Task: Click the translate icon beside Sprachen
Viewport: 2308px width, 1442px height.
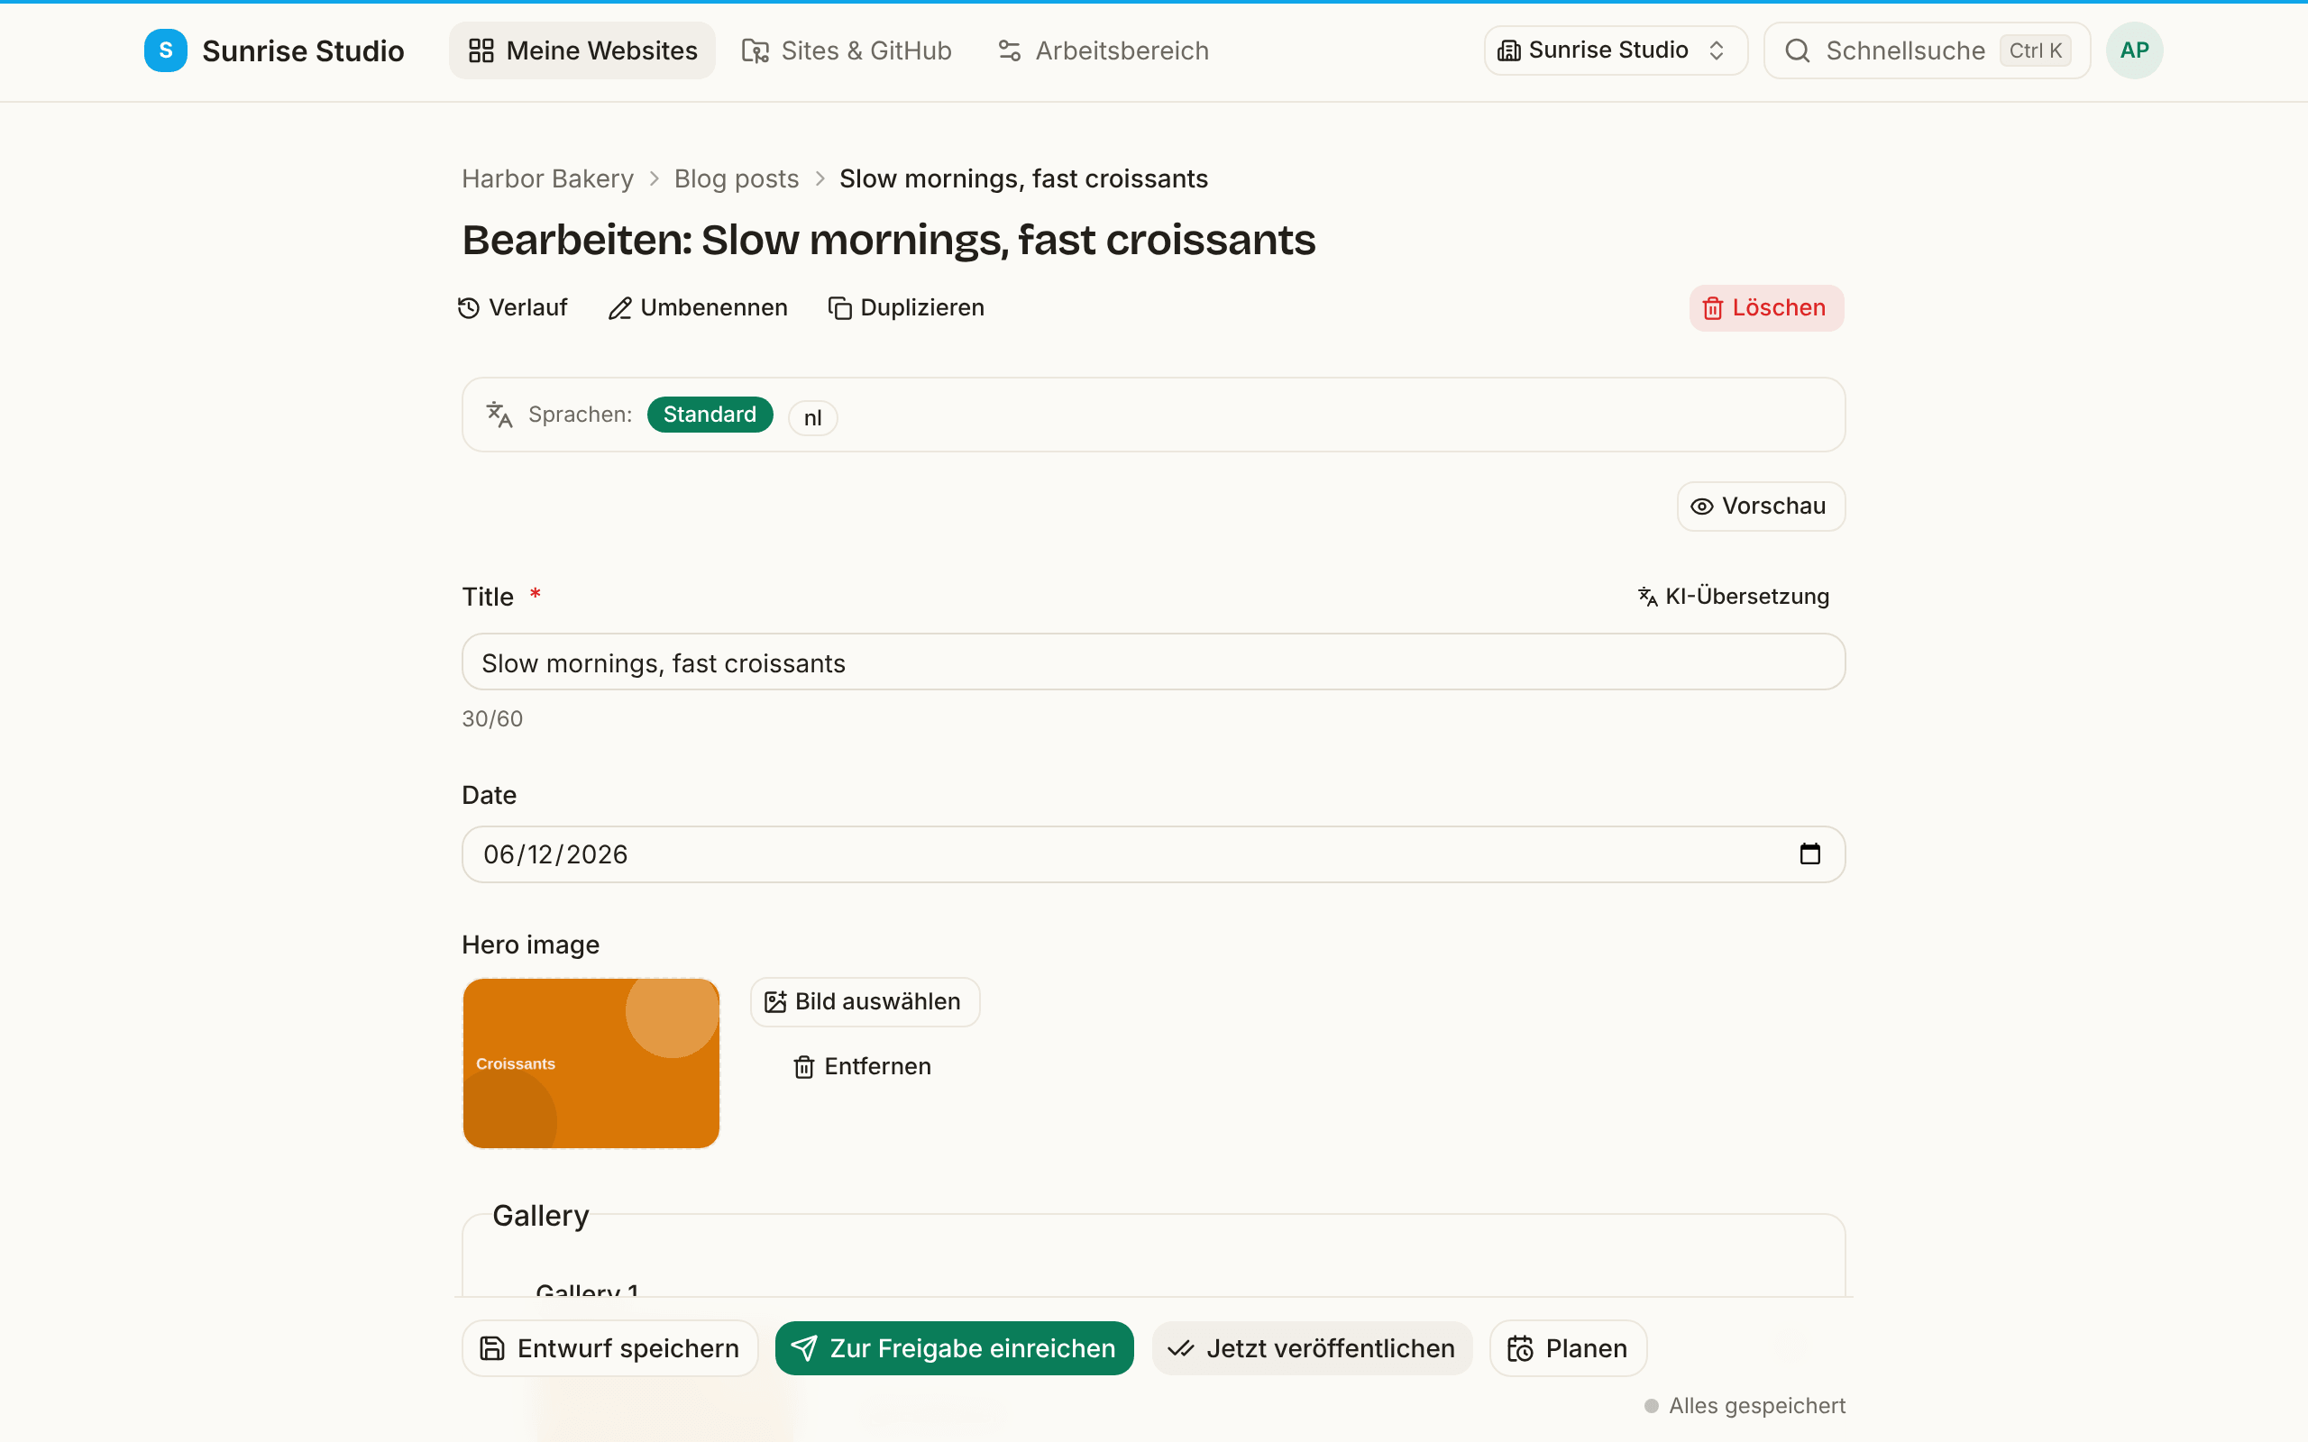Action: point(499,414)
